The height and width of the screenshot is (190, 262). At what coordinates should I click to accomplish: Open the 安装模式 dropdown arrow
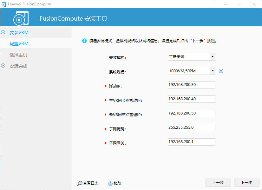point(213,57)
